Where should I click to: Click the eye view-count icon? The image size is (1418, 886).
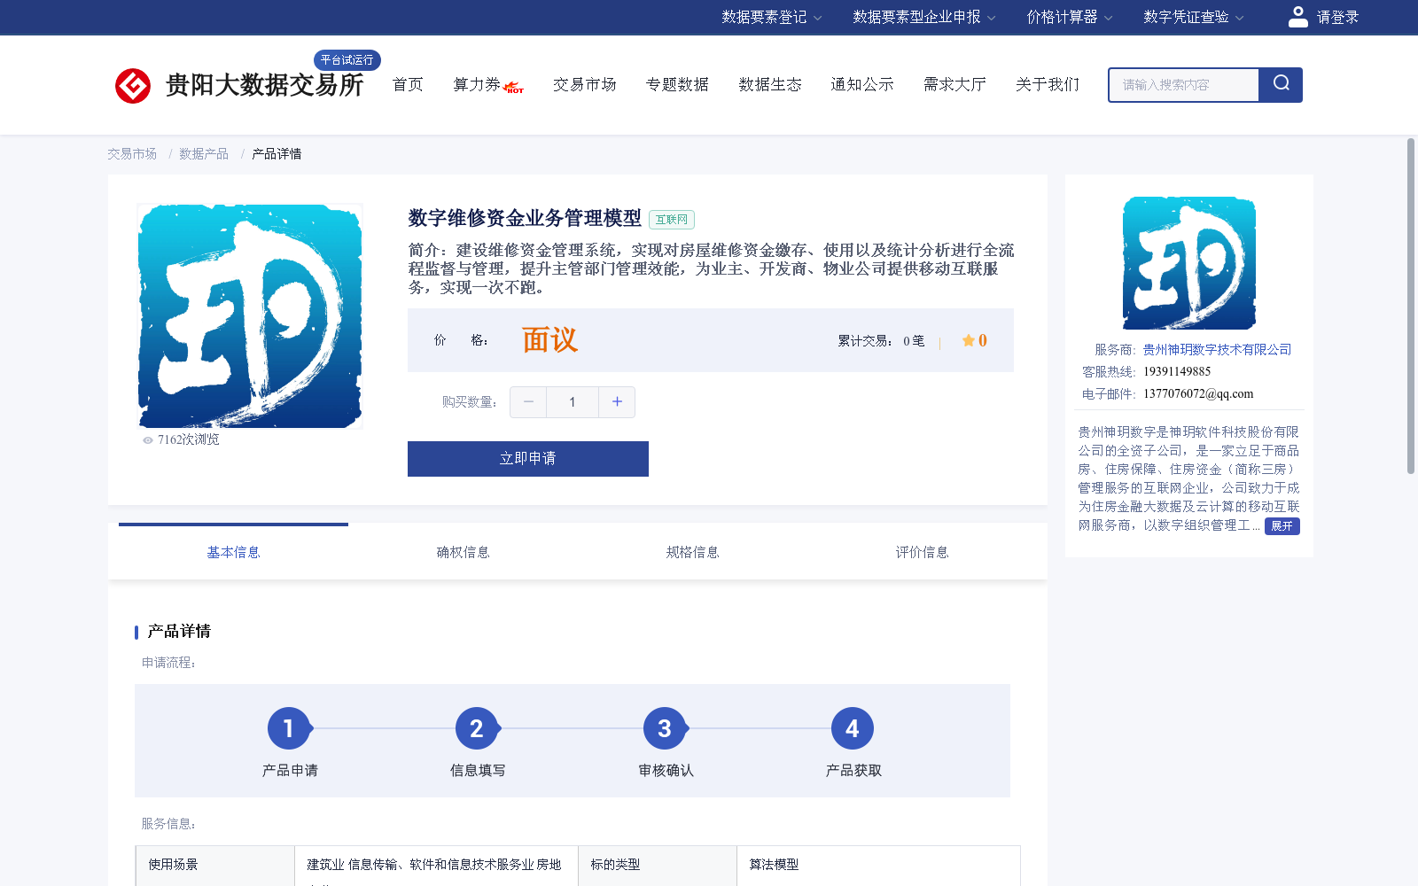coord(148,440)
